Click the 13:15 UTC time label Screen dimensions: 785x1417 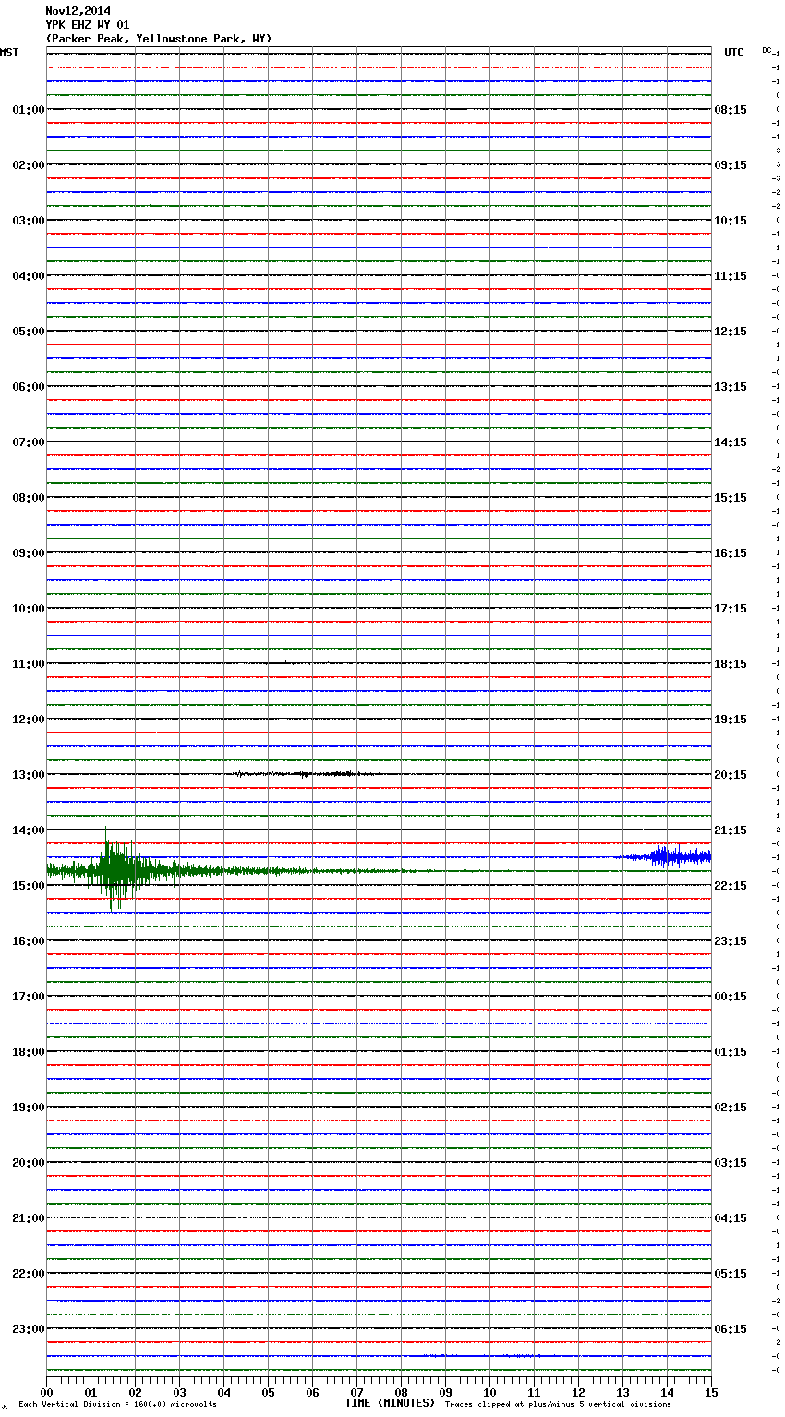click(731, 387)
